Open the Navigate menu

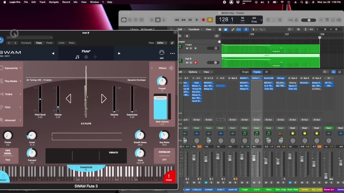[54, 2]
